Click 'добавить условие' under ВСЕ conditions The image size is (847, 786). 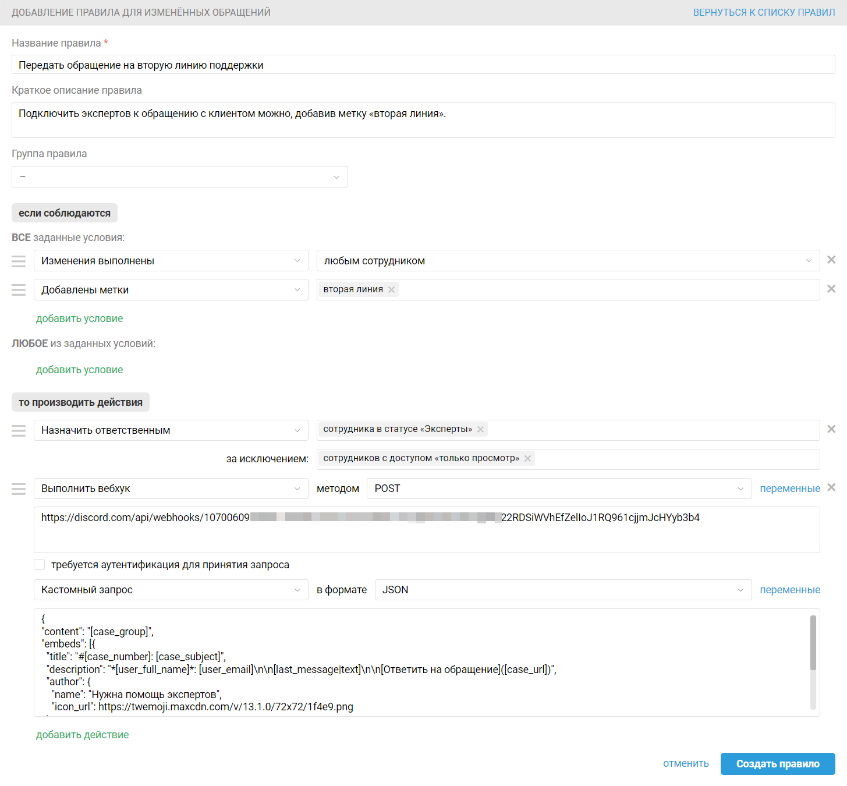(x=80, y=318)
